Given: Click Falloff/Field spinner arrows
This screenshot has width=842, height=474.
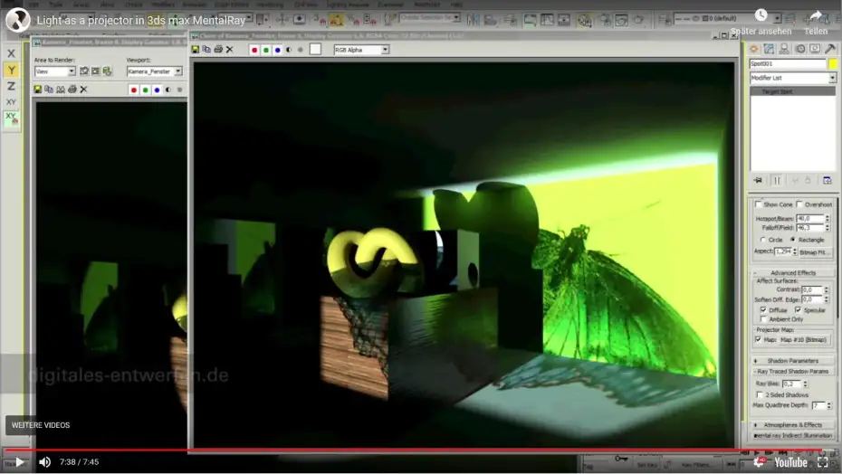Looking at the screenshot, I should coord(828,228).
